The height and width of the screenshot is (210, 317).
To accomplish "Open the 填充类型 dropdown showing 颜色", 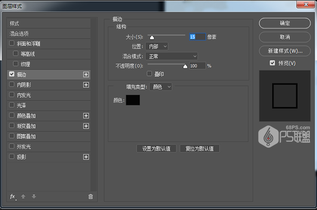I will [161, 87].
